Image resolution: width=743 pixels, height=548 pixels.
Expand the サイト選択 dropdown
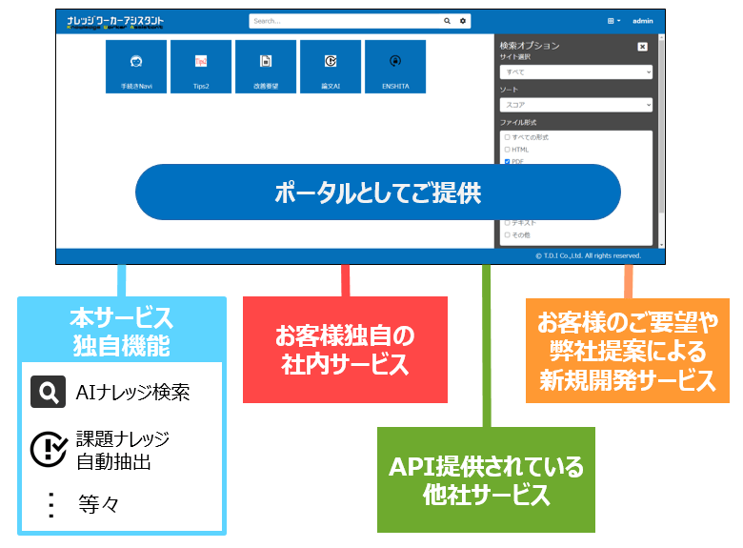(575, 71)
